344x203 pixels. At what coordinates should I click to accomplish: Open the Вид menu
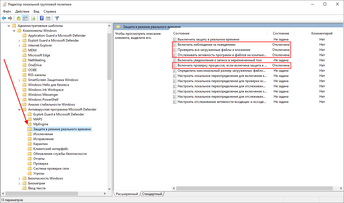(x=36, y=11)
